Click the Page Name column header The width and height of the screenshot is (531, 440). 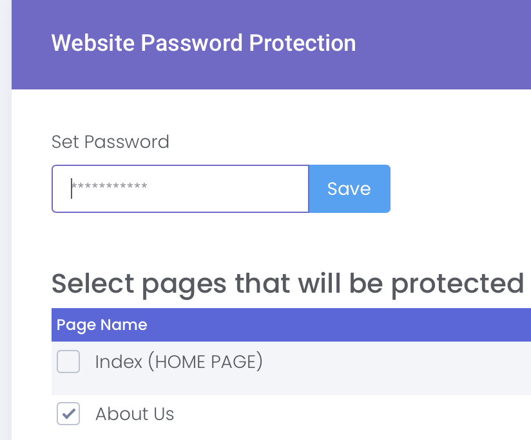(x=102, y=325)
